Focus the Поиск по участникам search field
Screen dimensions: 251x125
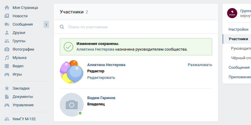tap(136, 27)
